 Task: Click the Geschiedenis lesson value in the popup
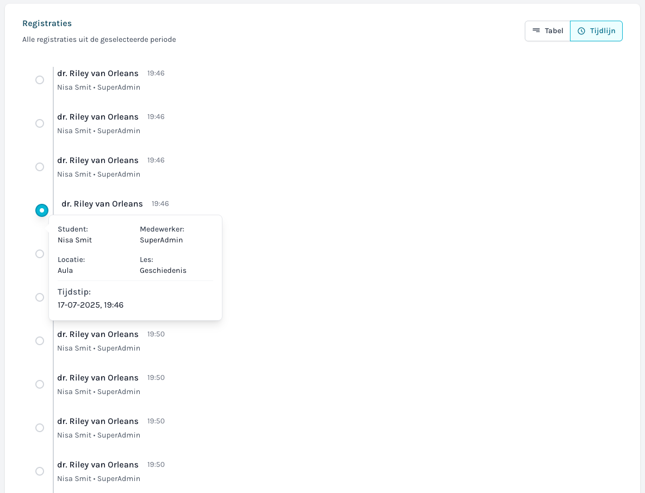(163, 270)
